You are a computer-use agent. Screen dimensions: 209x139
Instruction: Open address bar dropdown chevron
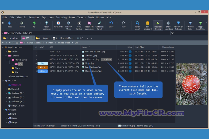[3, 33]
